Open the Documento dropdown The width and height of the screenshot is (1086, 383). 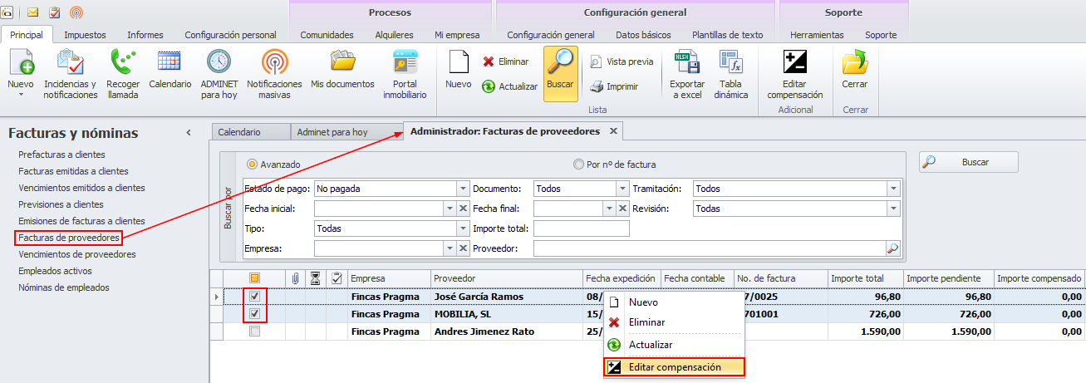[622, 189]
